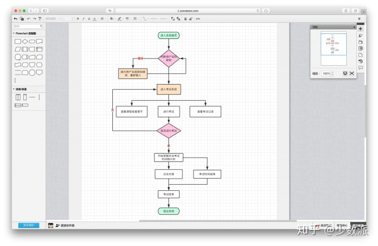Screen dimensions: 378x246
Task: Click the lock shape icon
Action: click(x=185, y=18)
